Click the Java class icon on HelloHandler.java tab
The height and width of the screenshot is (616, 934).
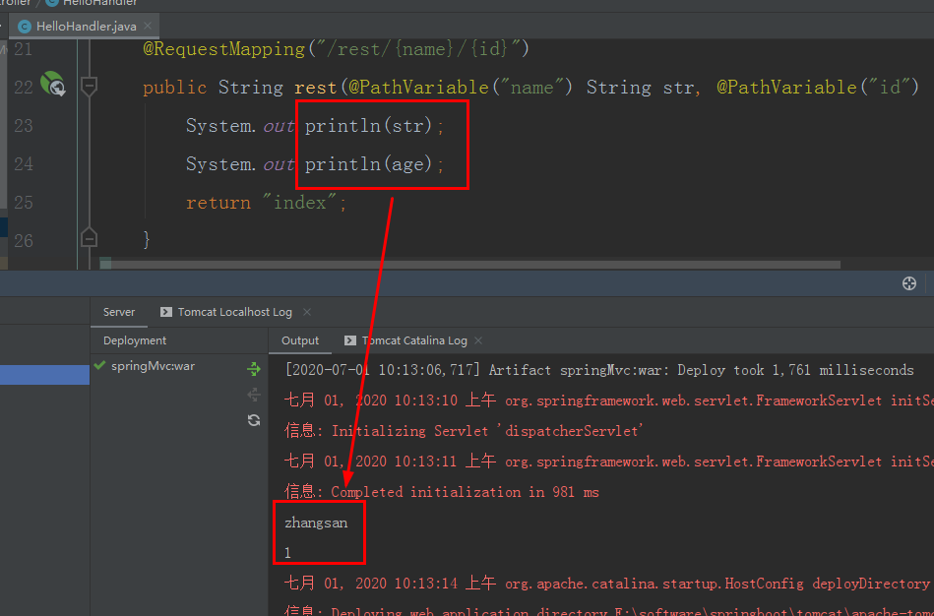25,27
